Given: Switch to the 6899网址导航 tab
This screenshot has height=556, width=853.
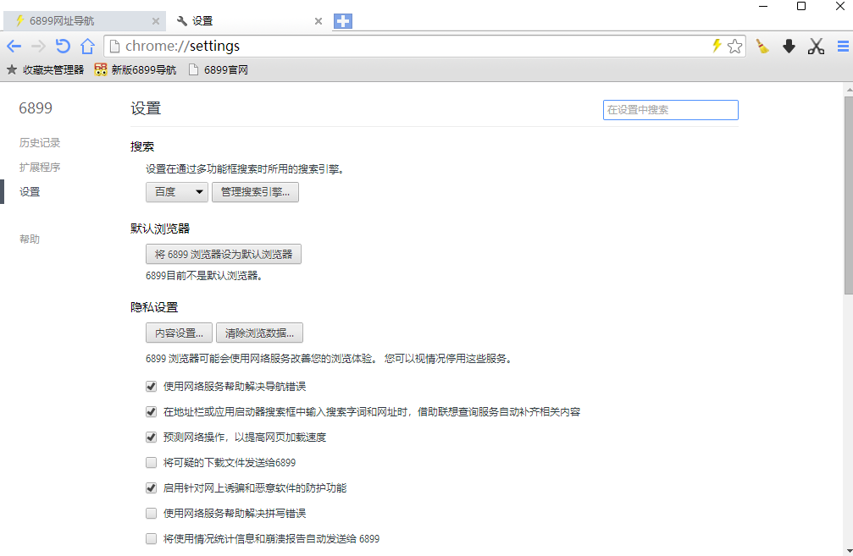Looking at the screenshot, I should [80, 21].
